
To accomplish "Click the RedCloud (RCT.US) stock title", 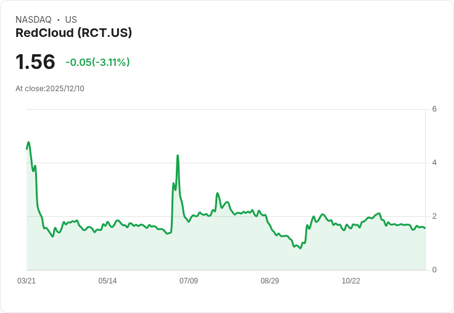I will coord(73,33).
